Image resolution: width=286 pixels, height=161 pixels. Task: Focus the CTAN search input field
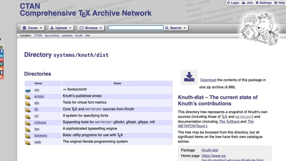click(x=136, y=28)
